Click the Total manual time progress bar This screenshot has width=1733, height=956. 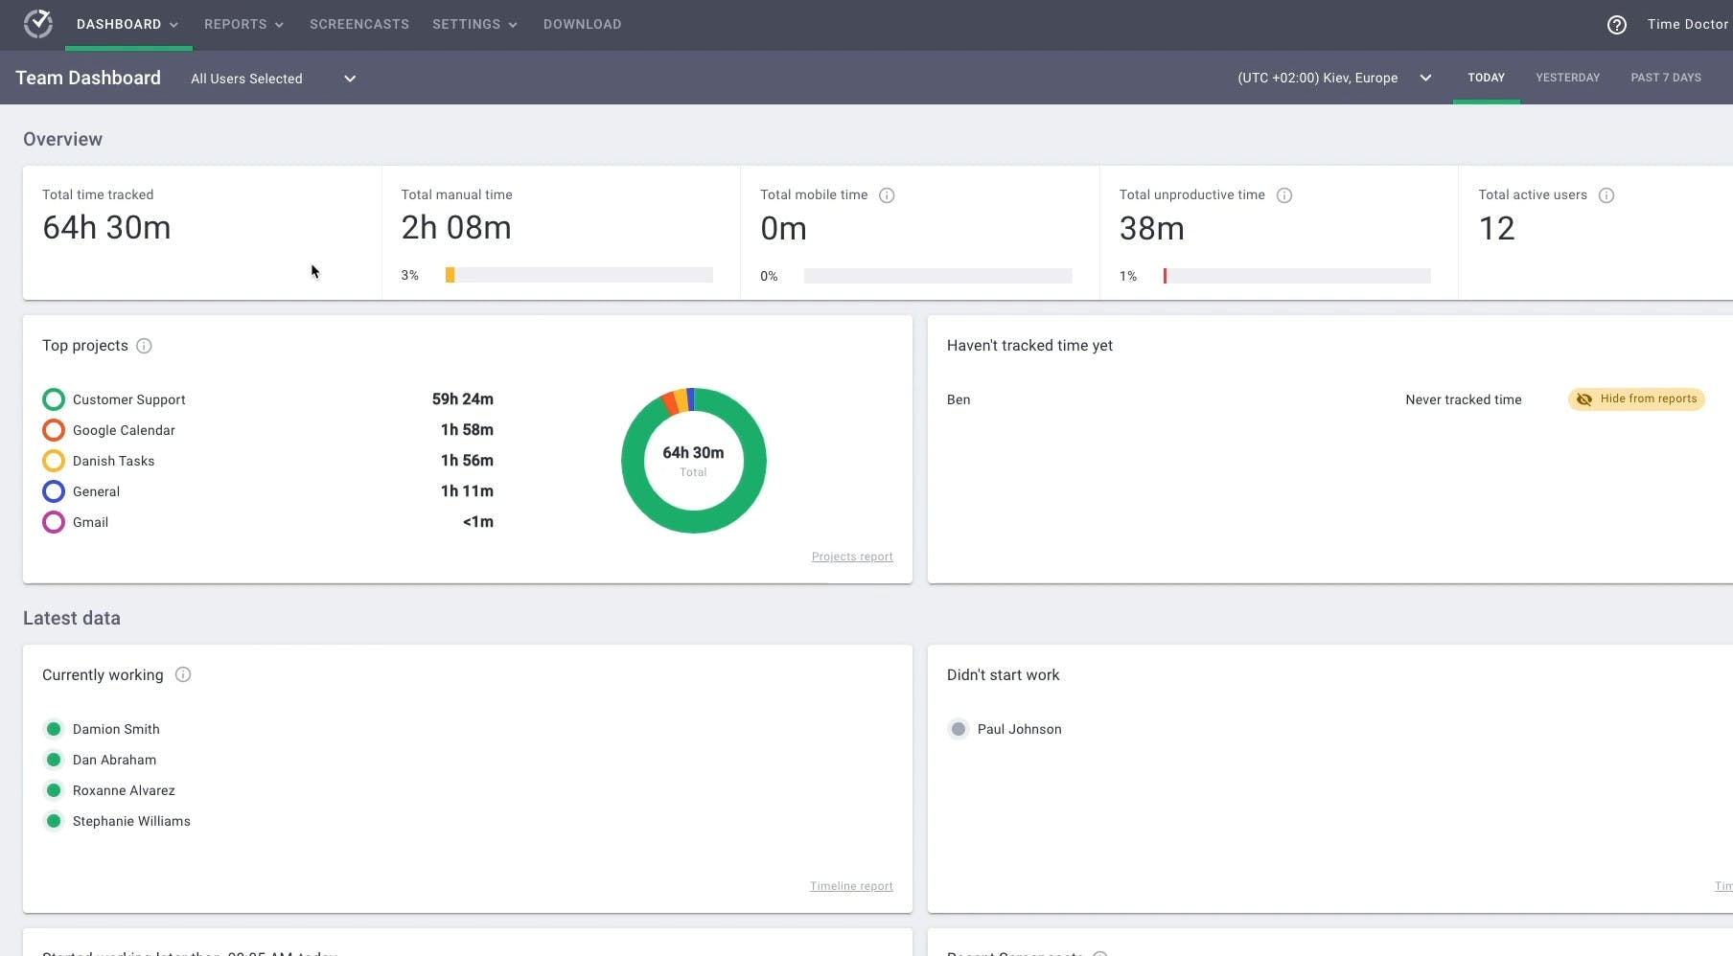(x=579, y=276)
